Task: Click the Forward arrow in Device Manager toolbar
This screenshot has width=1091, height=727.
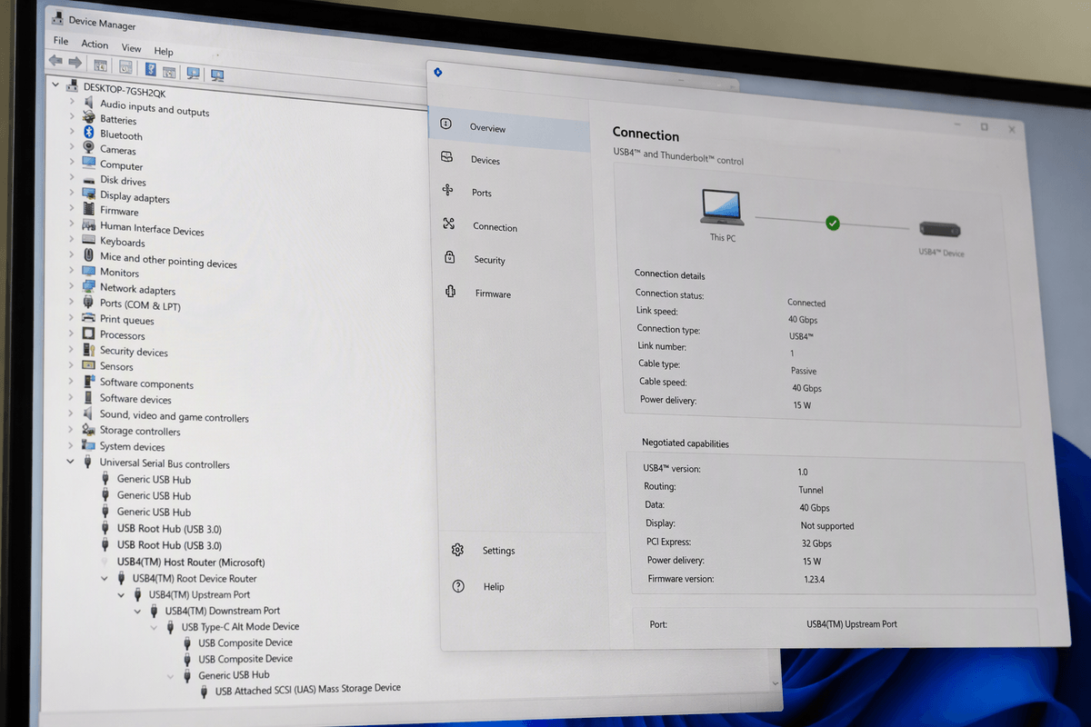Action: 75,62
